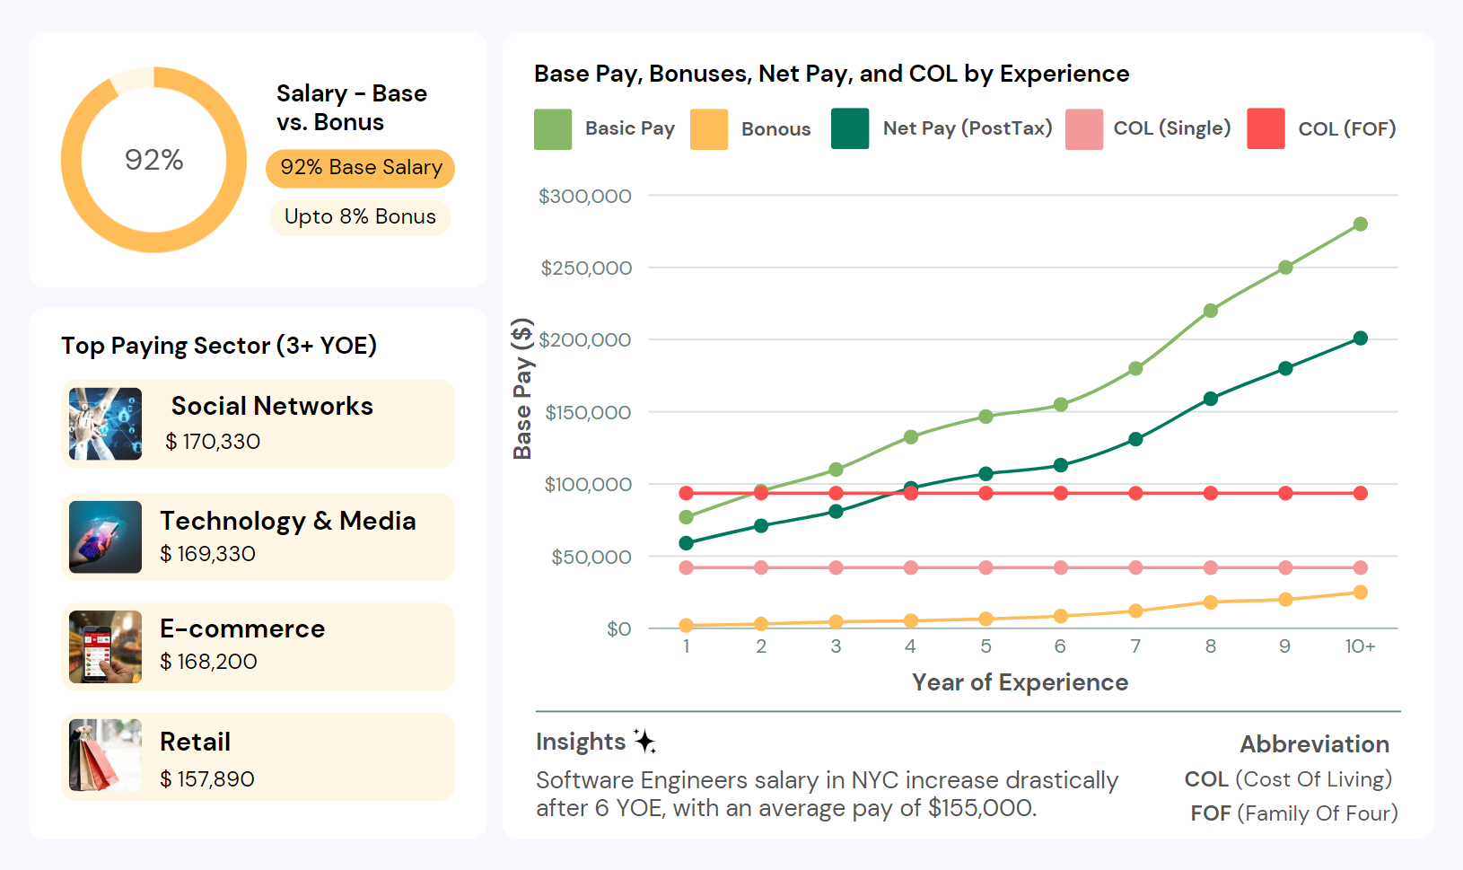Click Basic Pay point at year 8
Viewport: 1463px width, 870px height.
[x=1210, y=311]
